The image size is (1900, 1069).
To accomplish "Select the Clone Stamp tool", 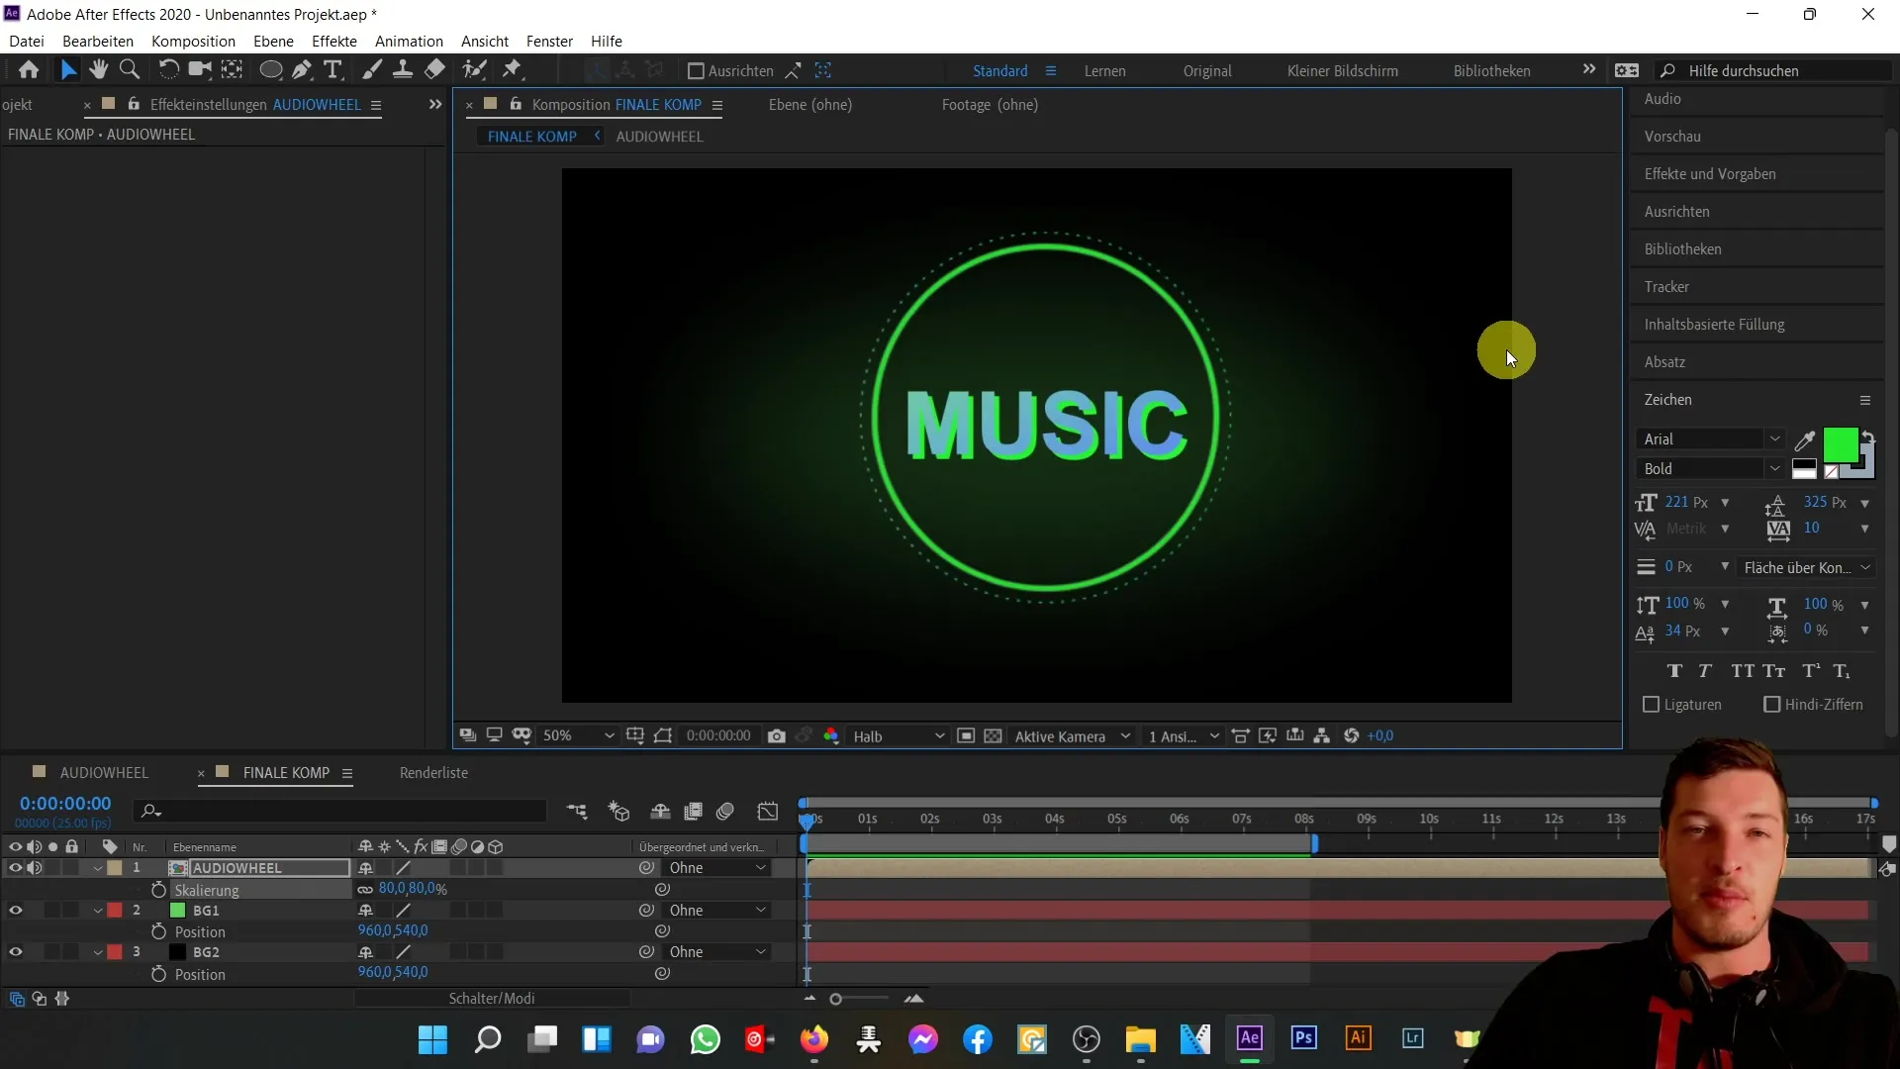I will point(403,70).
